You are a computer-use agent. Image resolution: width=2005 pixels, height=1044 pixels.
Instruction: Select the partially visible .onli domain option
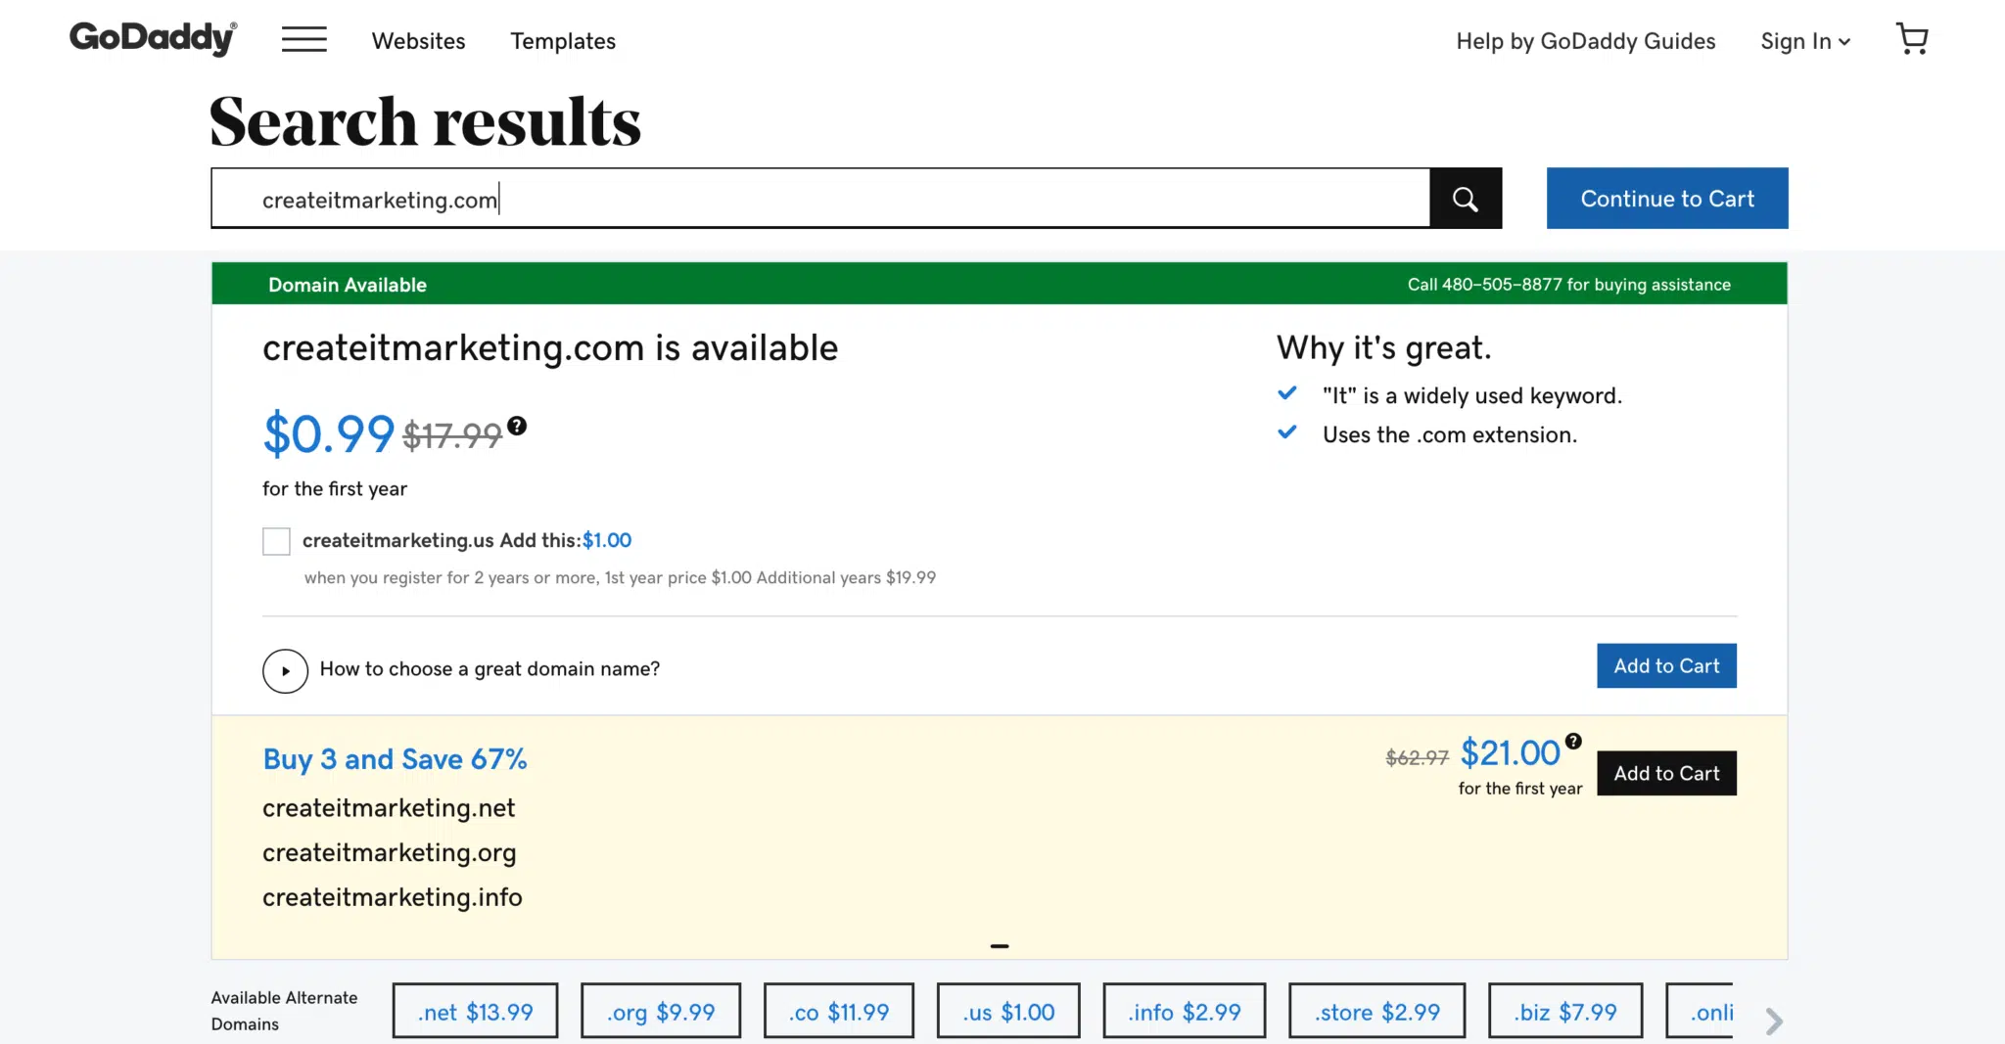(x=1700, y=1011)
